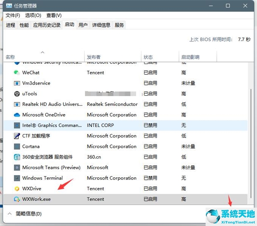The image size is (257, 226).
Task: Click the Task Manager title bar icon
Action: click(x=9, y=6)
